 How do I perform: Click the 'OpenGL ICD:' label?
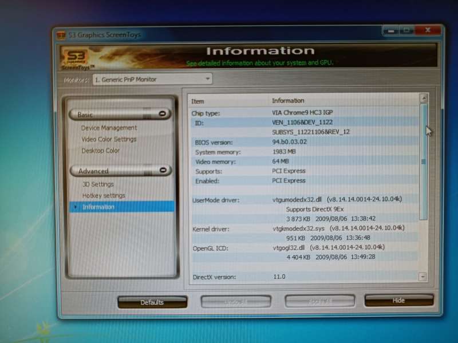210,249
